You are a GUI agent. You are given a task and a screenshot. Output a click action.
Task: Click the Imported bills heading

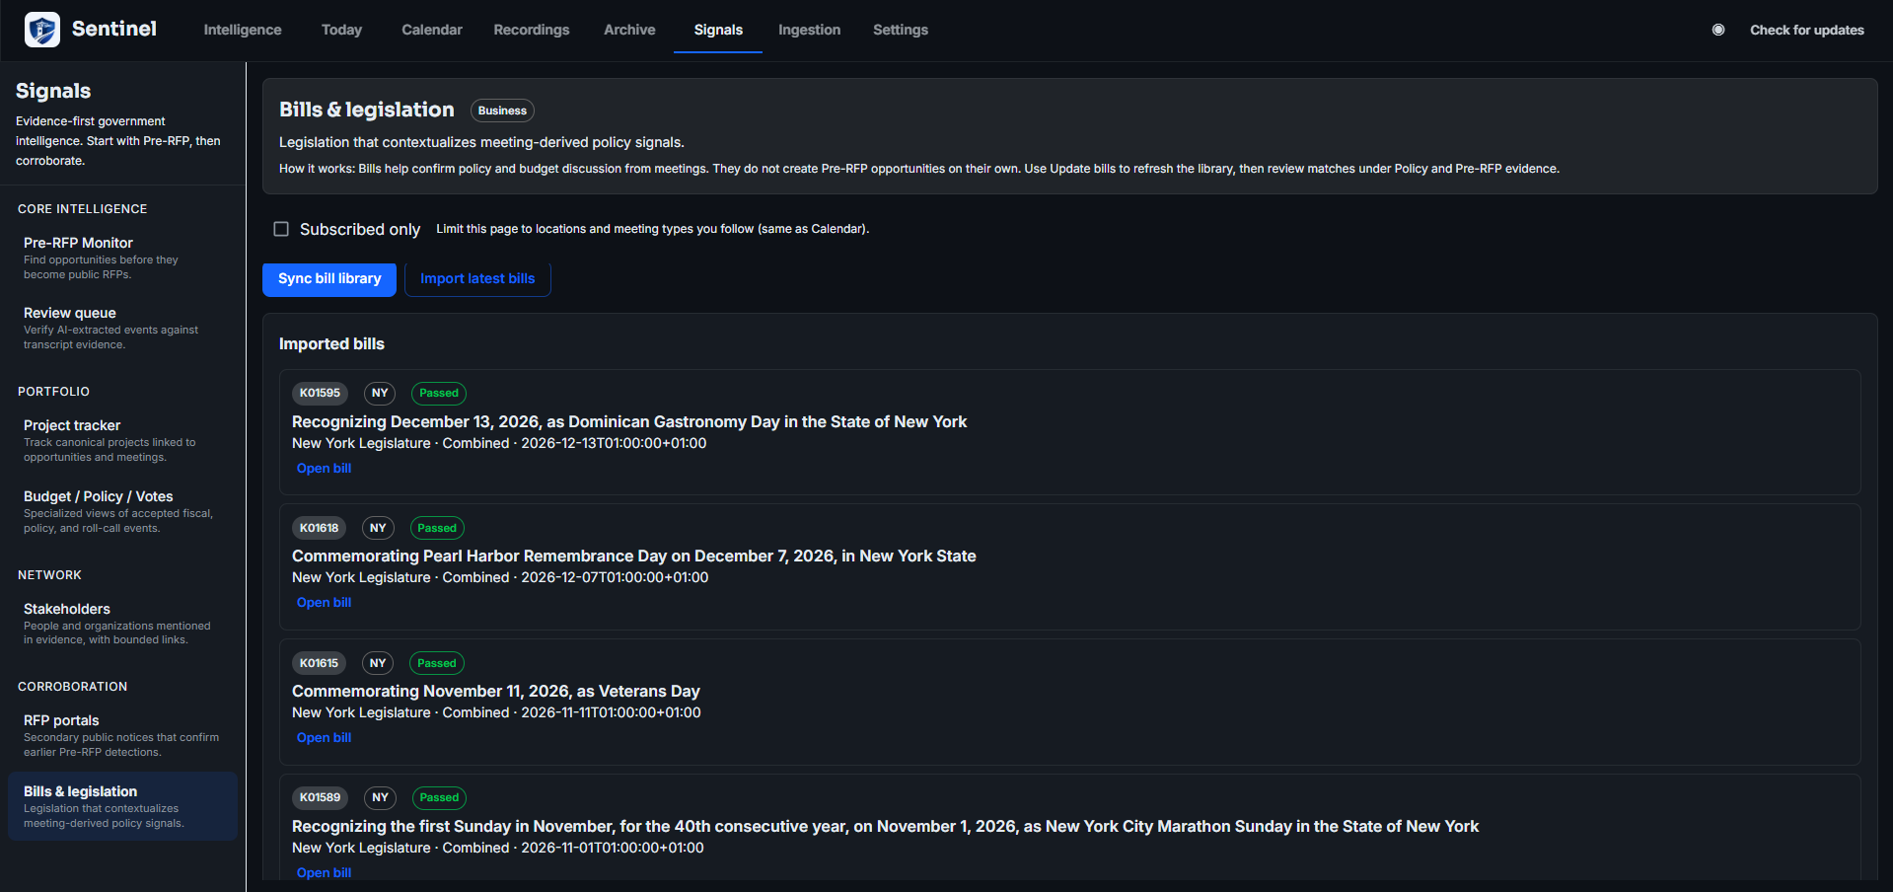point(331,343)
